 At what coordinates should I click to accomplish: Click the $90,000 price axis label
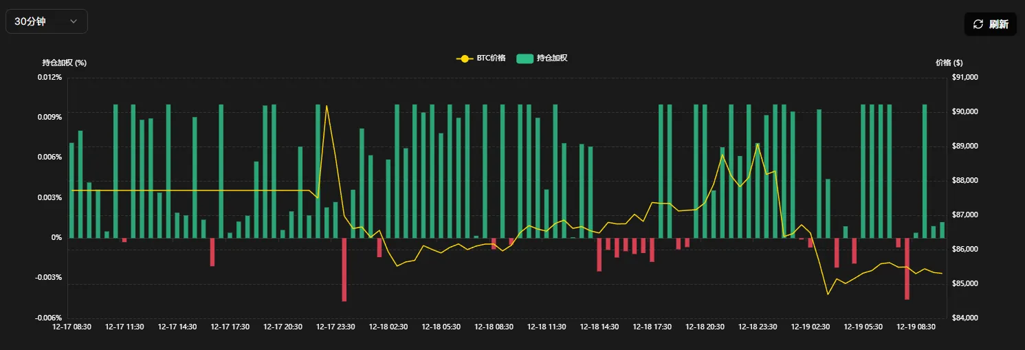click(965, 112)
